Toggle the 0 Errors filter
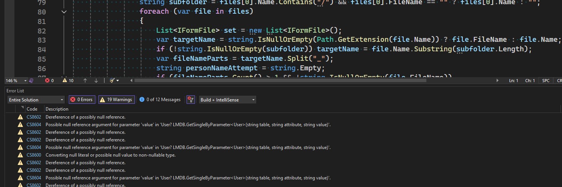Viewport: 562px width, 187px height. 81,100
